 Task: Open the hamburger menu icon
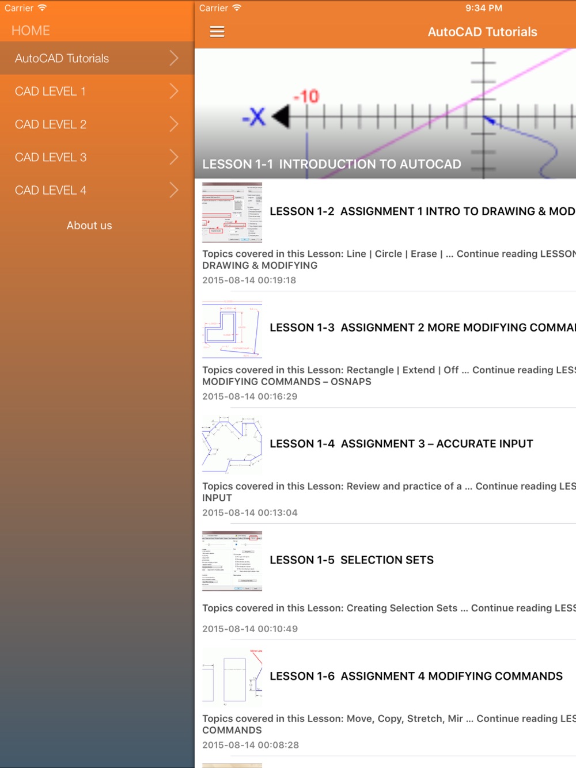click(217, 32)
